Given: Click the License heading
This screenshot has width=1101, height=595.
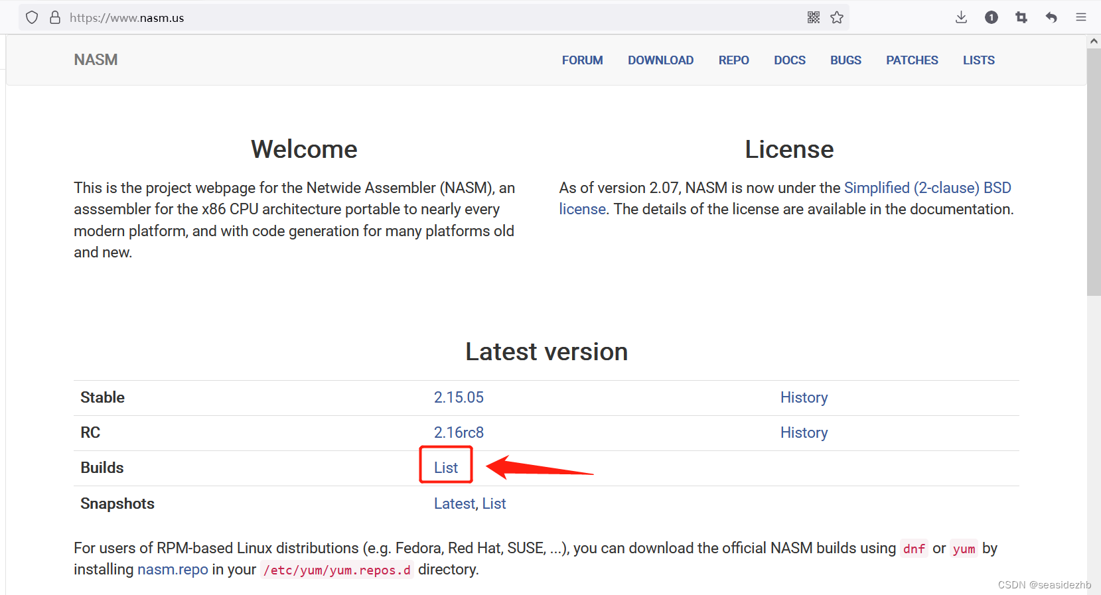Looking at the screenshot, I should [789, 149].
